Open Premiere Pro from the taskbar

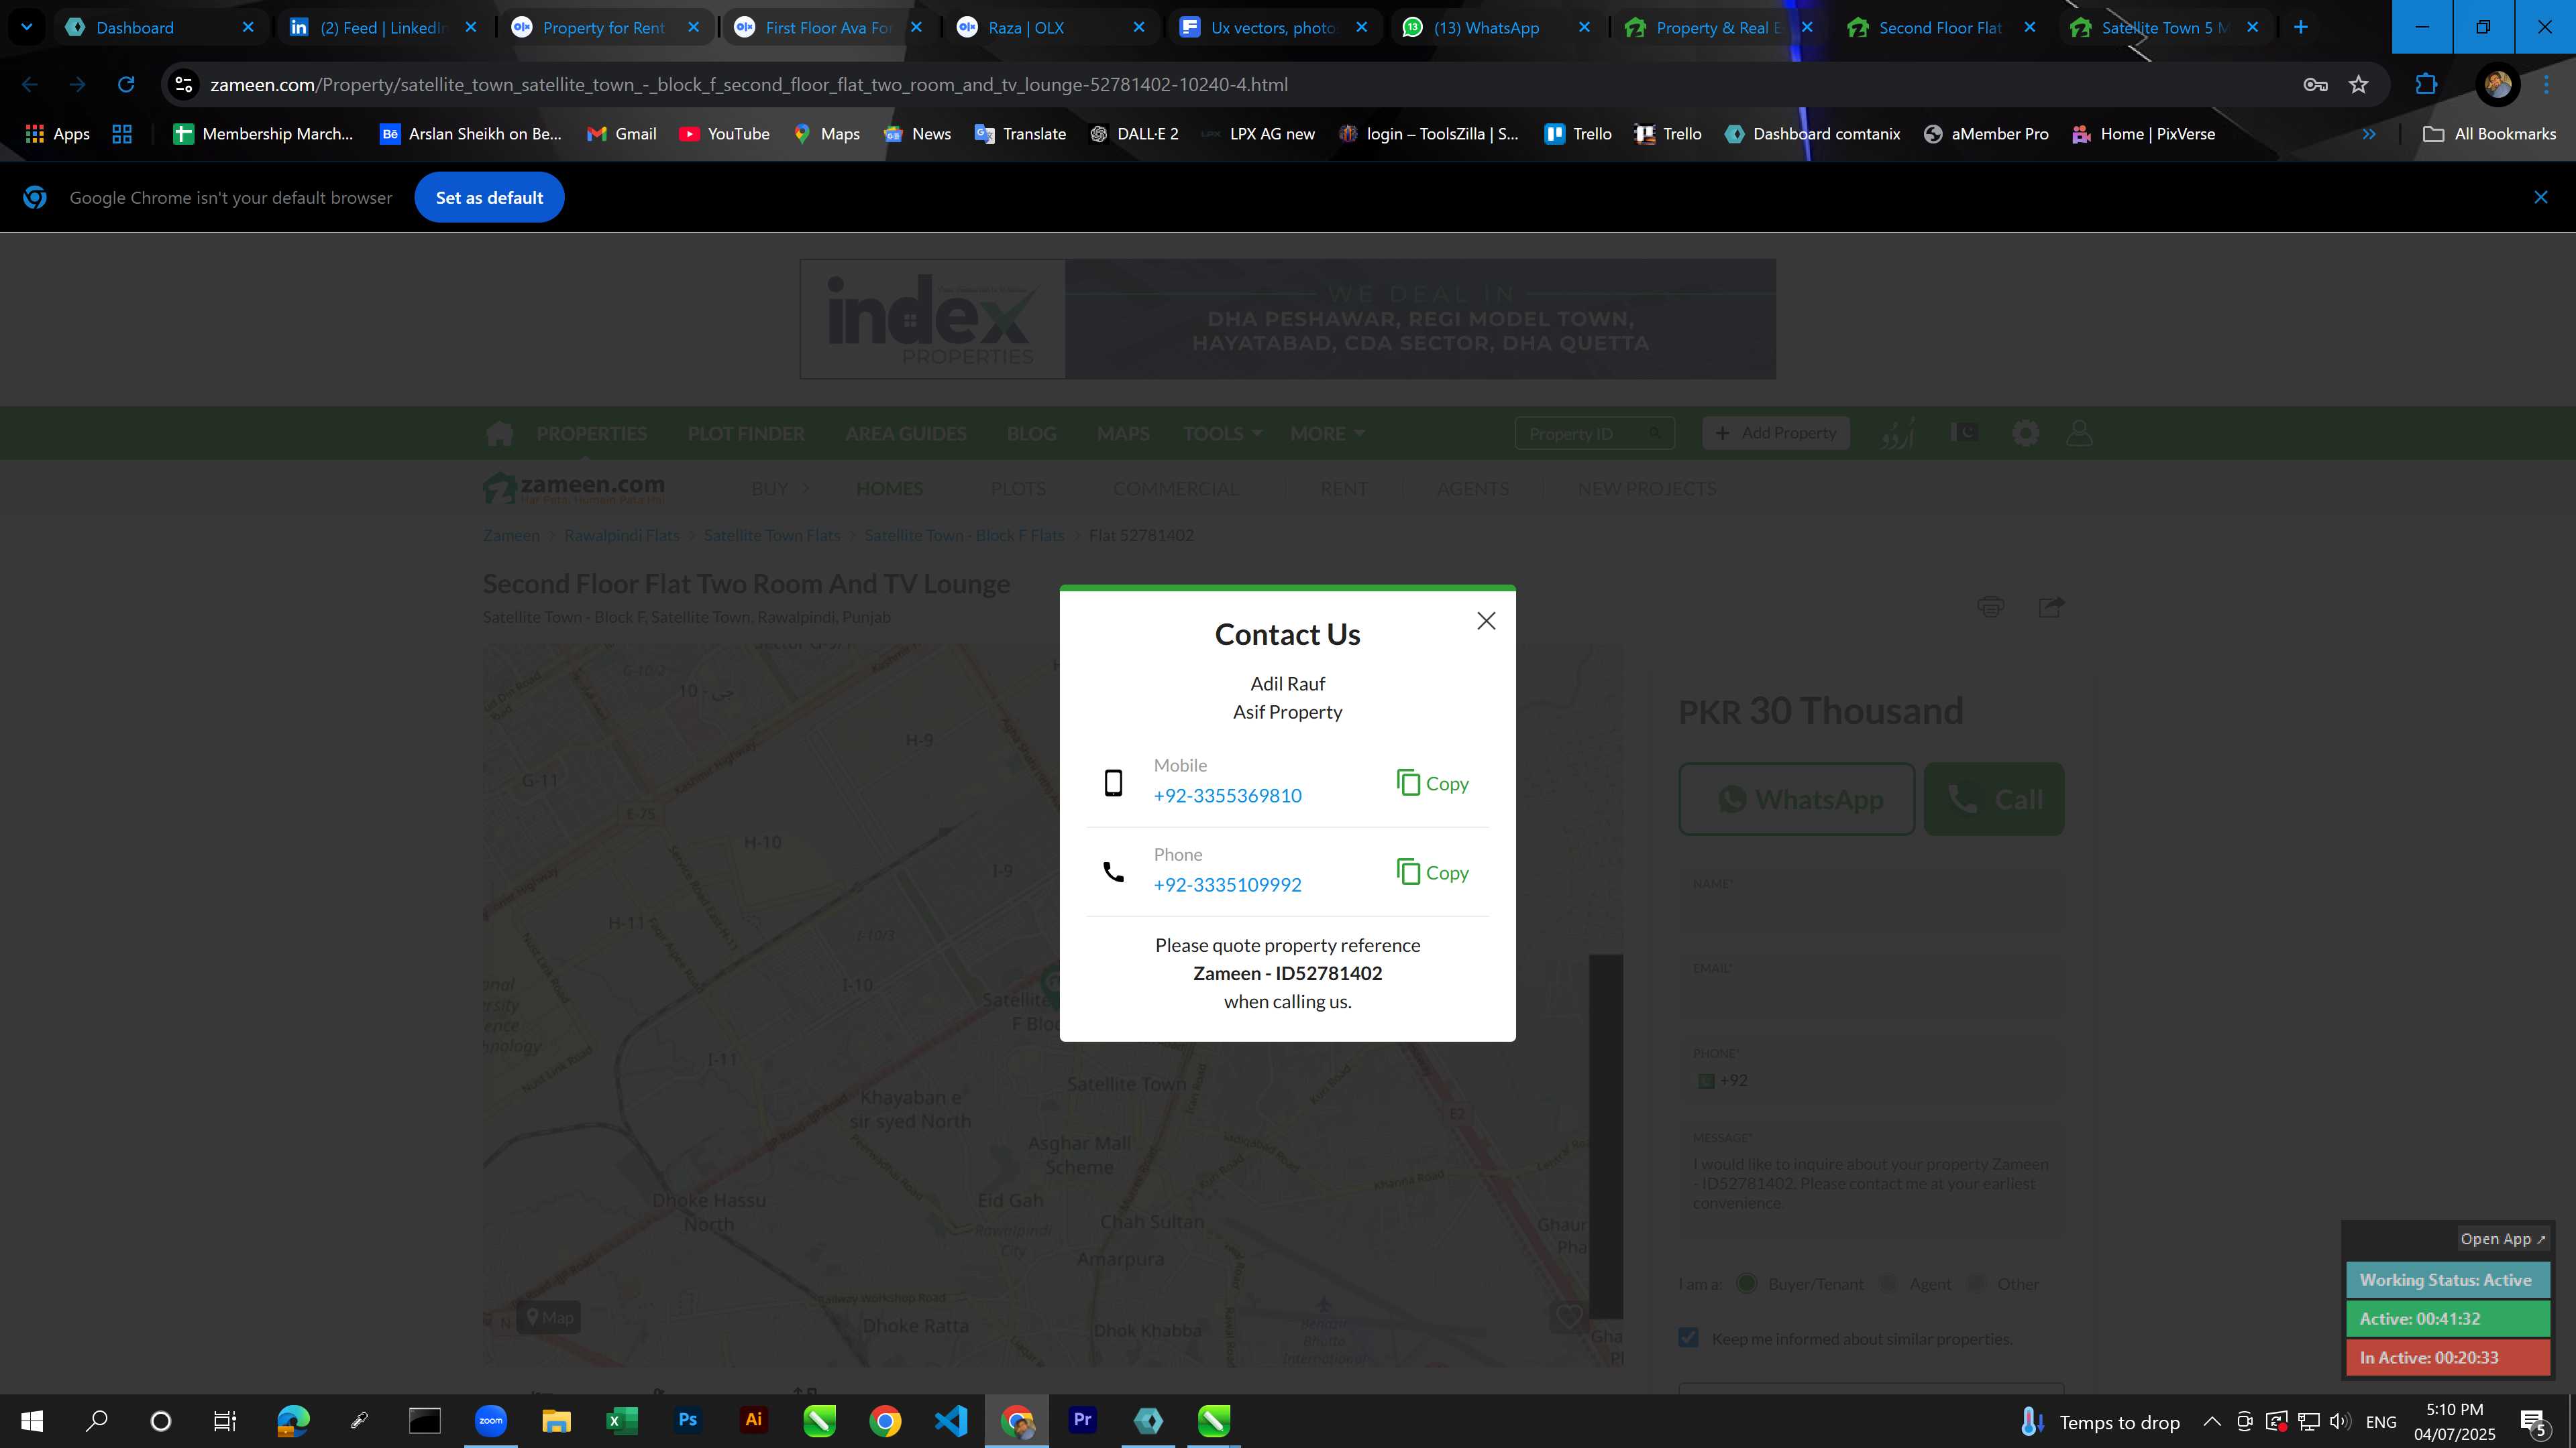coord(1082,1421)
